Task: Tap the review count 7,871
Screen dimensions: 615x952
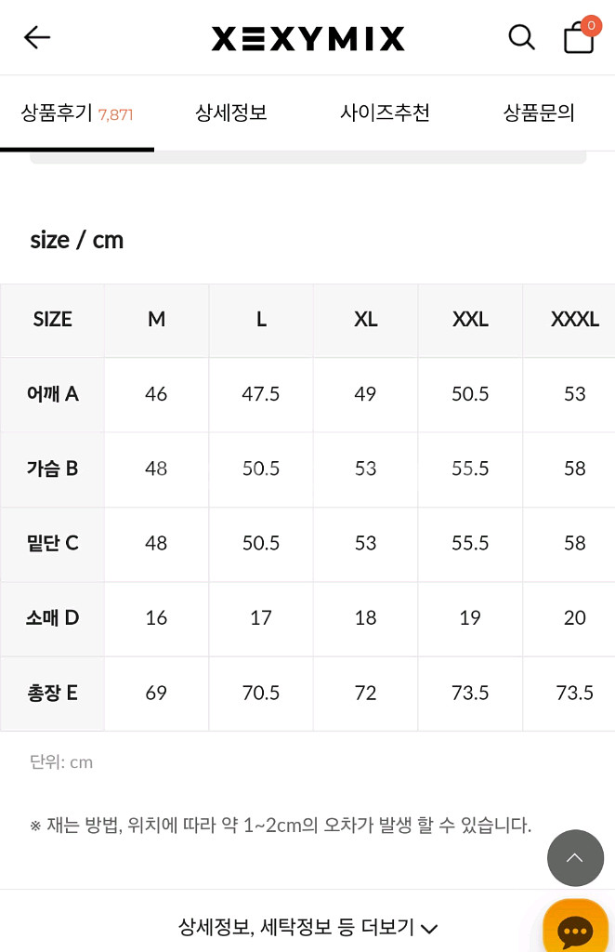Action: [115, 115]
